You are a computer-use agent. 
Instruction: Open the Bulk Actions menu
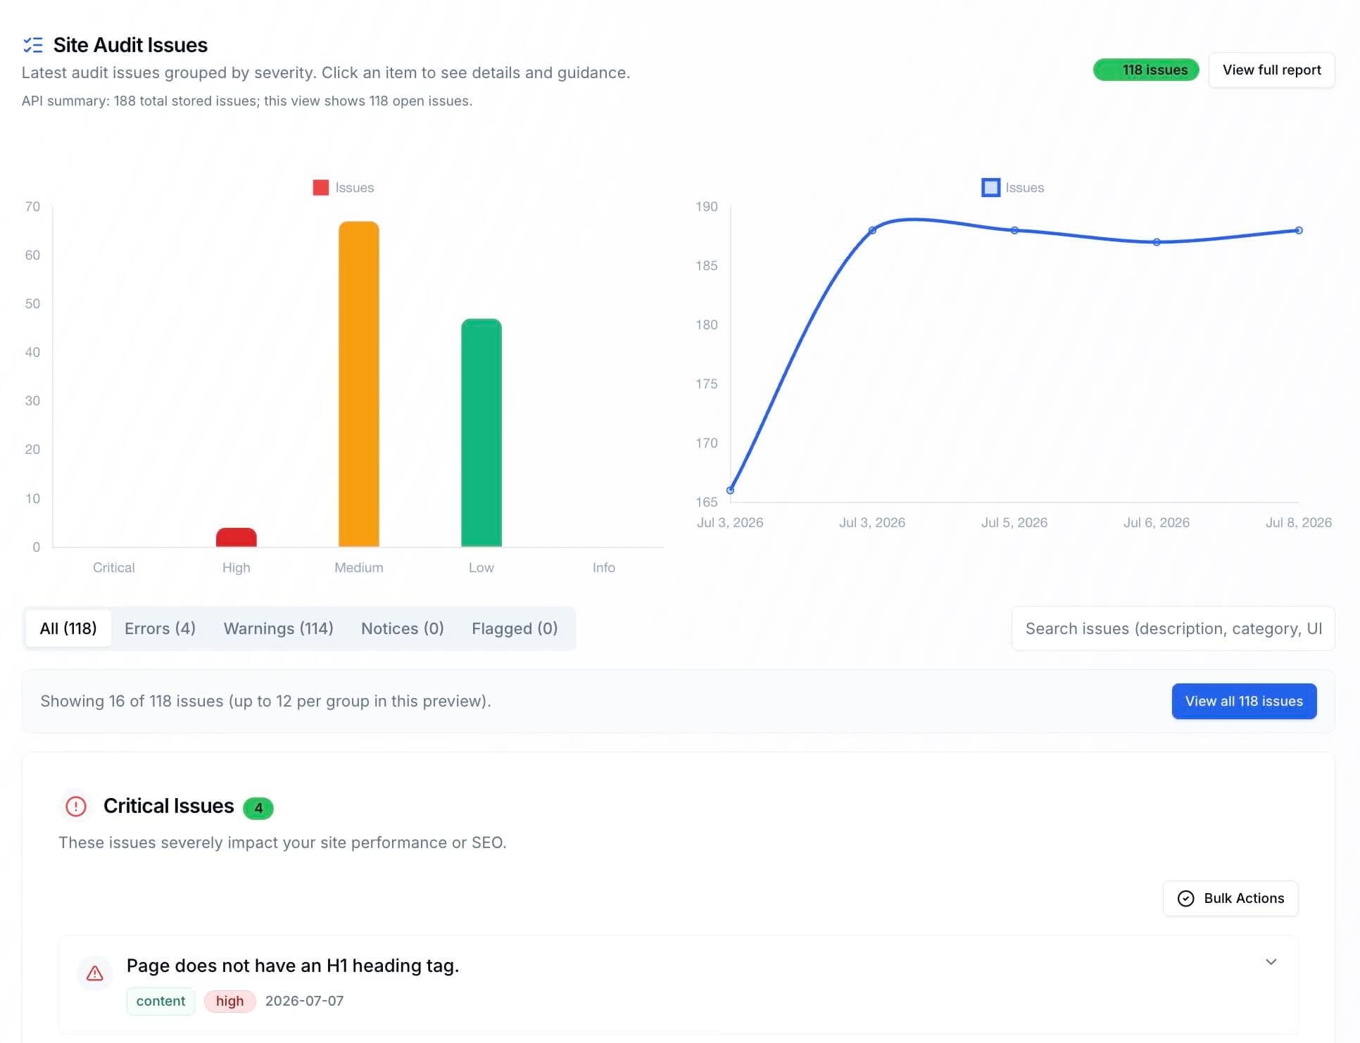pos(1230,899)
